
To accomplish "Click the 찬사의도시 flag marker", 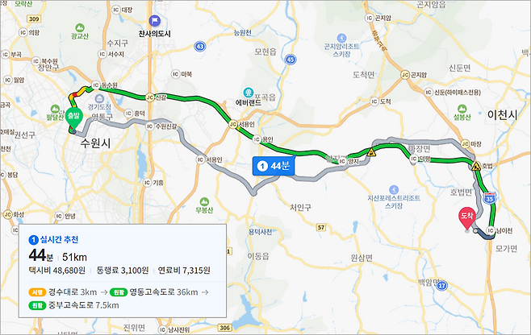I will coord(155,21).
